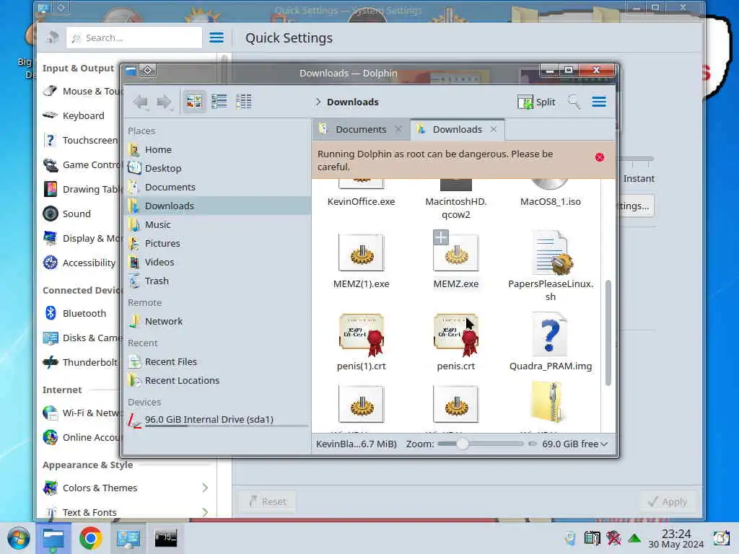739x554 pixels.
Task: Open Music in Places panel
Action: click(218, 225)
